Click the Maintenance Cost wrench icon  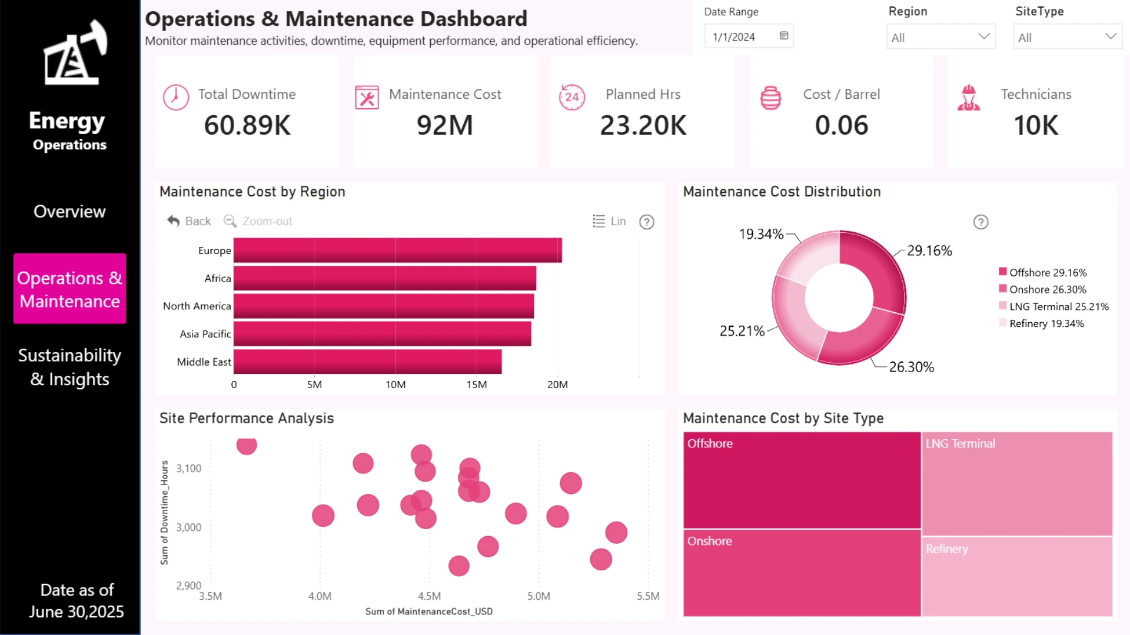[367, 98]
